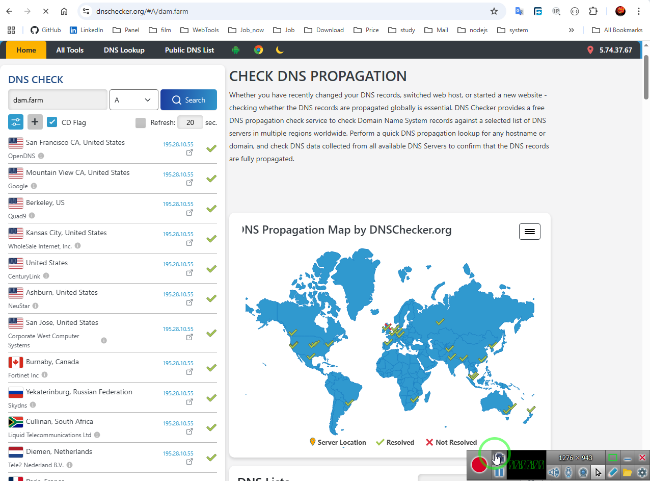Switch to dark mode with moon icon
This screenshot has height=481, width=650.
click(x=280, y=50)
